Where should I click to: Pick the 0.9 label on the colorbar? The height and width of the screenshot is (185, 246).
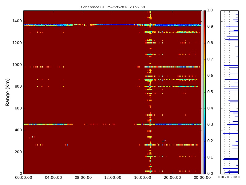(x=210, y=27)
